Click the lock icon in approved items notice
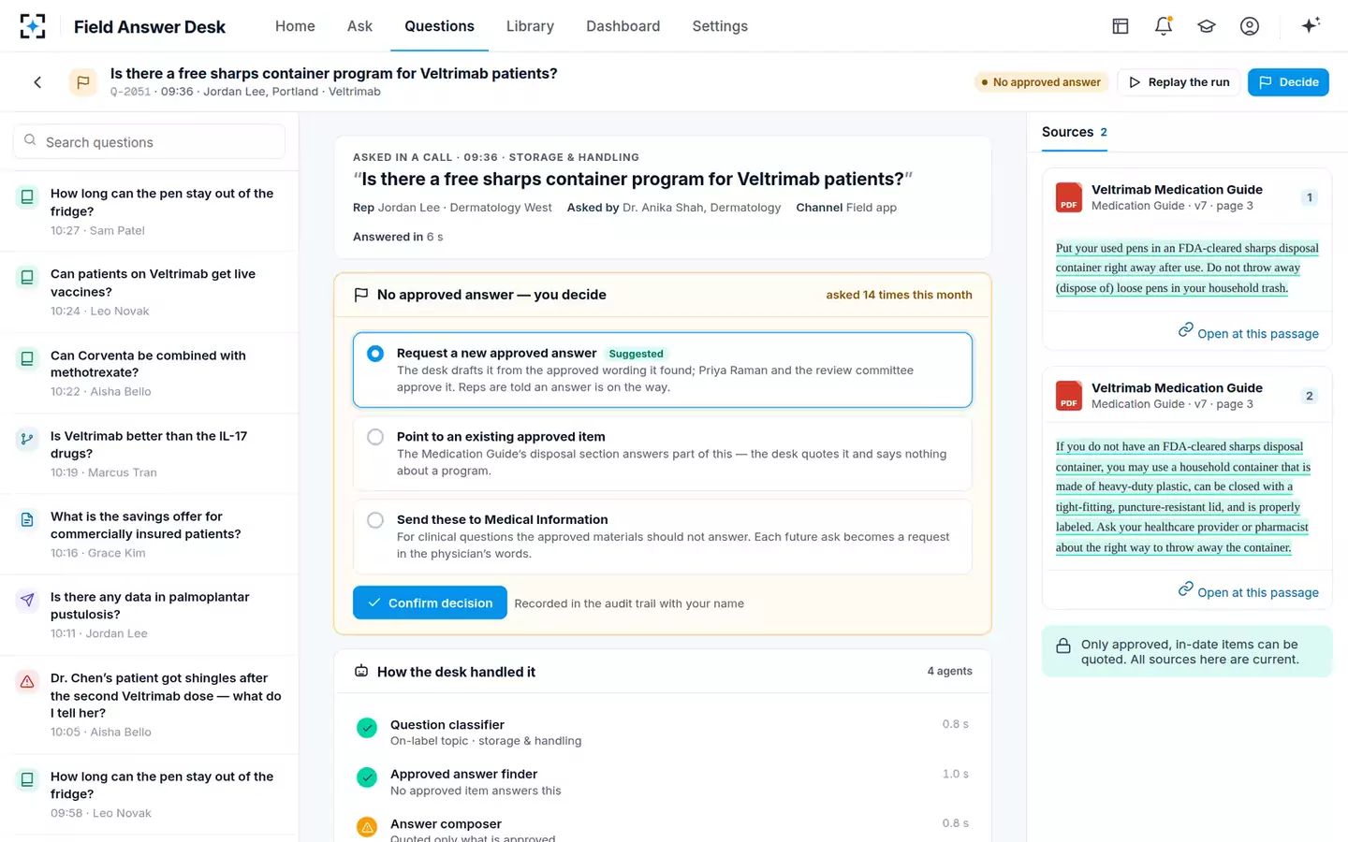Screen dimensions: 1348x842 click(x=1063, y=646)
